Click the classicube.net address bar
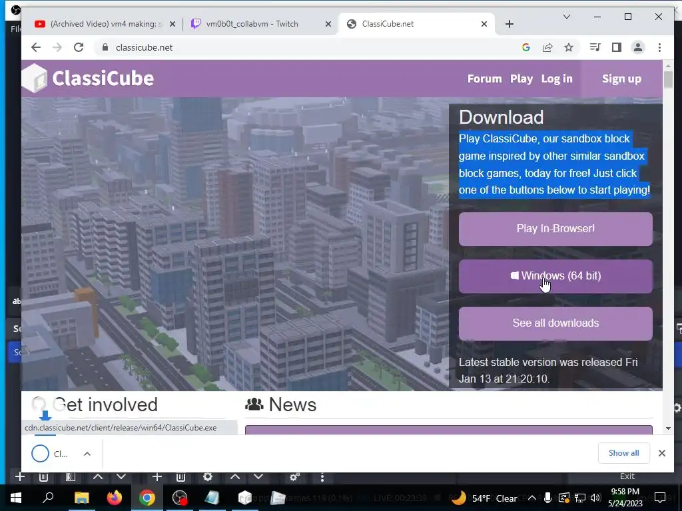Screen dimensions: 682x511 (x=304, y=47)
